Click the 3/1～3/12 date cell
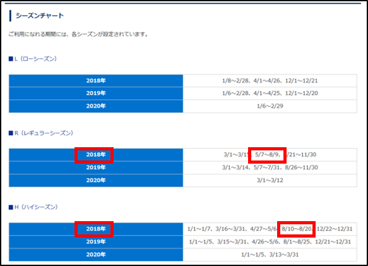The height and width of the screenshot is (266, 368). [270, 180]
